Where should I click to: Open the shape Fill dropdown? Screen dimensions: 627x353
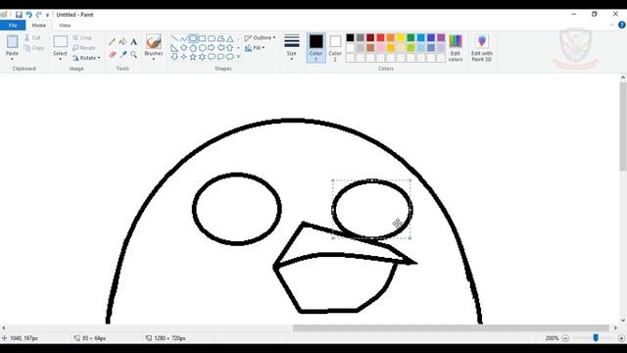pos(255,48)
